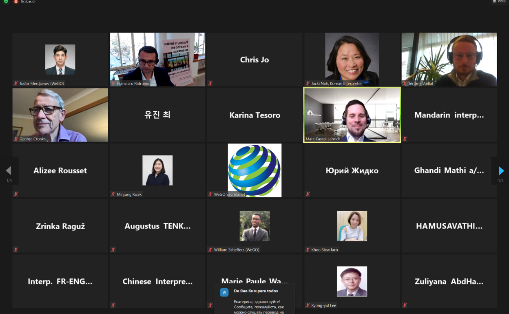Click muted mic icon on George Crooks tile
This screenshot has height=314, width=509.
[x=16, y=139]
